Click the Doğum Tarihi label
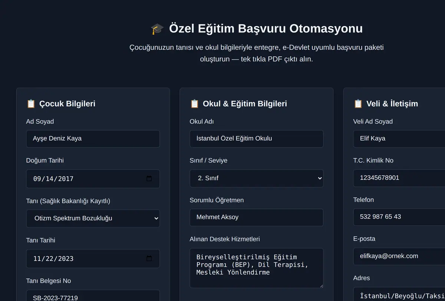Image resolution: width=445 pixels, height=301 pixels. 45,160
